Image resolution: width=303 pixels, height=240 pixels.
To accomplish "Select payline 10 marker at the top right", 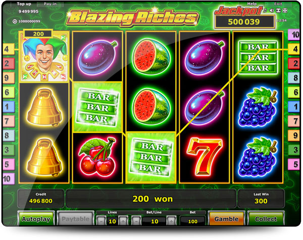I will tap(294, 34).
